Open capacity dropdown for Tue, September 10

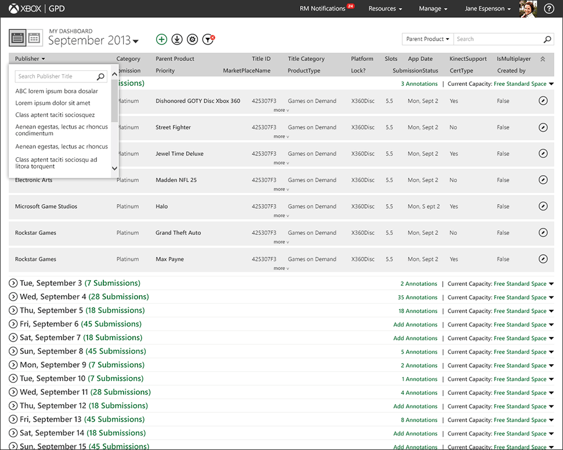coord(551,379)
